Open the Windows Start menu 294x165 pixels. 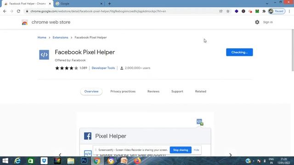[5, 161]
